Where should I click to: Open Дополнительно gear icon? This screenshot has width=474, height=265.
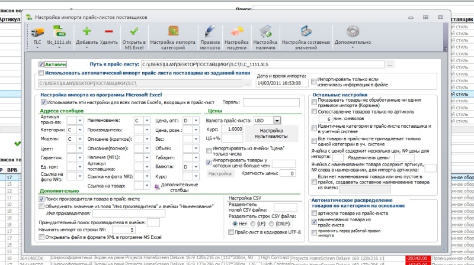point(353,31)
